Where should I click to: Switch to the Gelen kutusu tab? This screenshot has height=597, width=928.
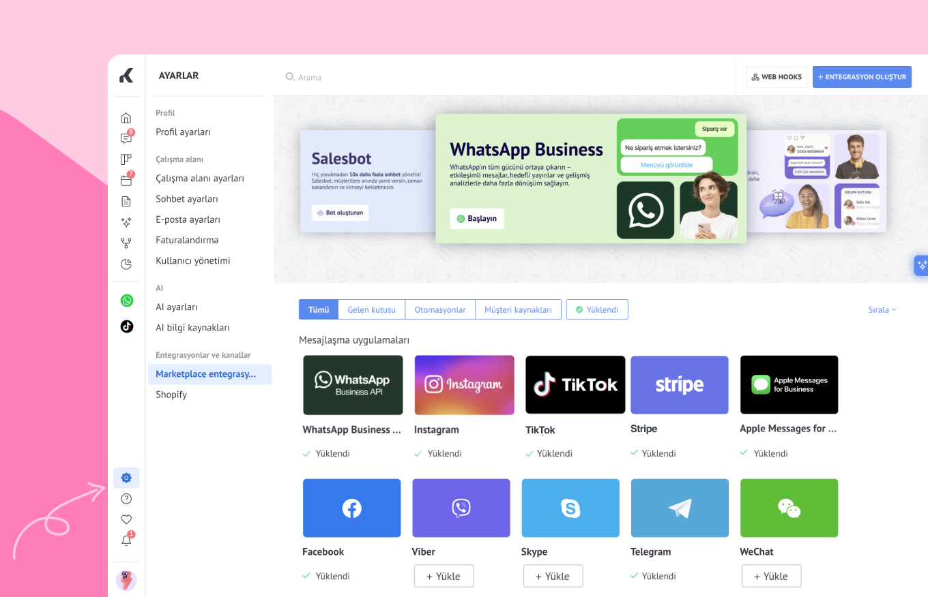[x=371, y=309]
